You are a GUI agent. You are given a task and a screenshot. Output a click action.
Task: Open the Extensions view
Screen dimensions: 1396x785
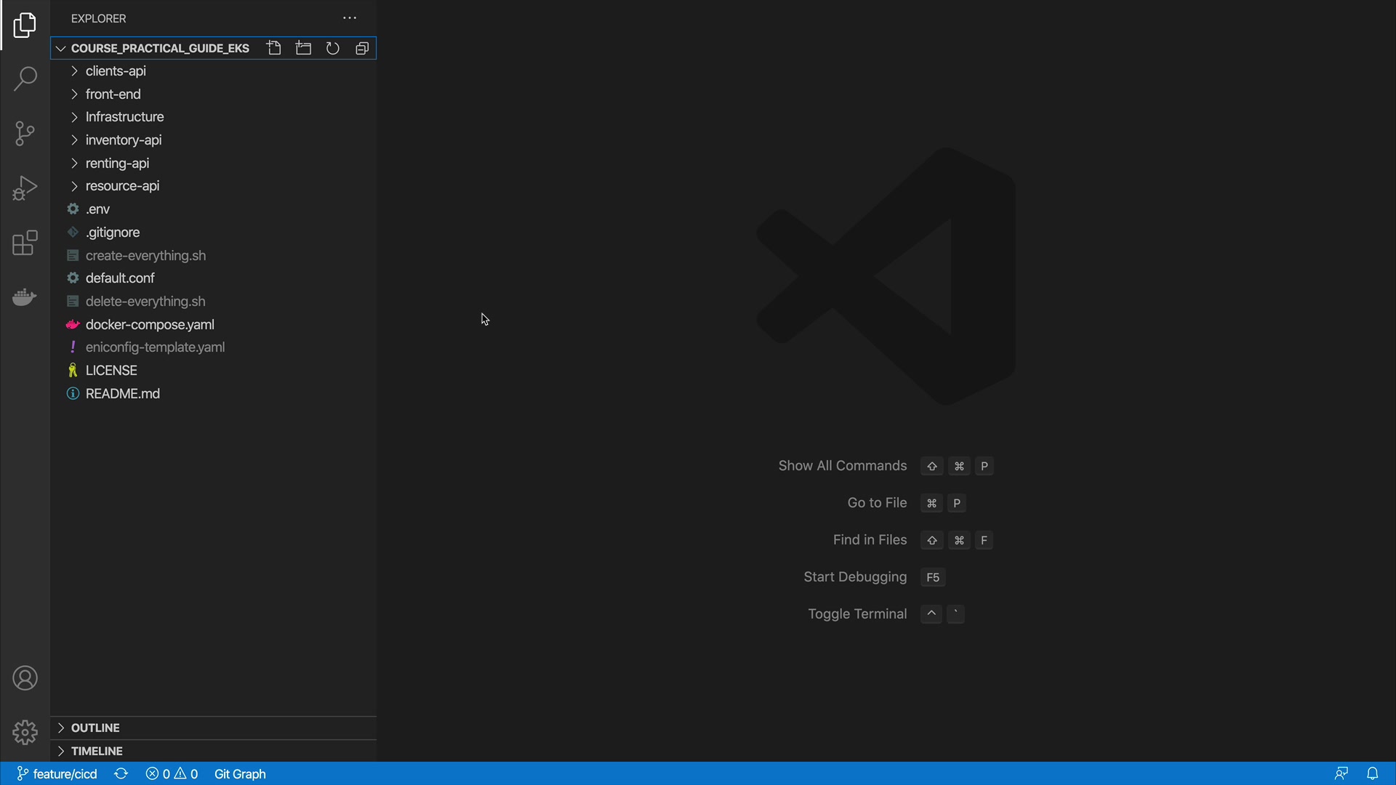(25, 243)
